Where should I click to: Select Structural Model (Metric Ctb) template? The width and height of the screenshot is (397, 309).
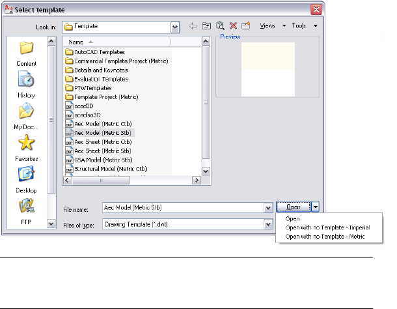pyautogui.click(x=106, y=169)
